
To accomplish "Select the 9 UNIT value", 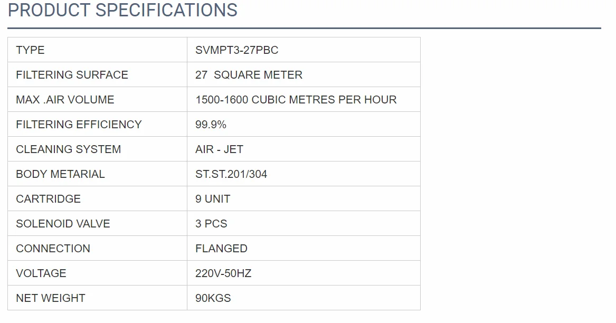I will pos(213,199).
